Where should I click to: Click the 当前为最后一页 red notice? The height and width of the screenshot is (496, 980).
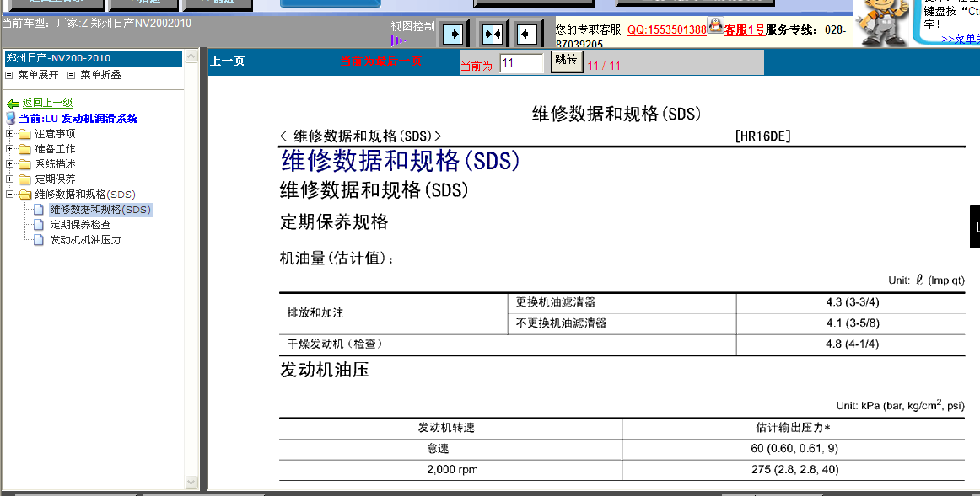(x=381, y=61)
